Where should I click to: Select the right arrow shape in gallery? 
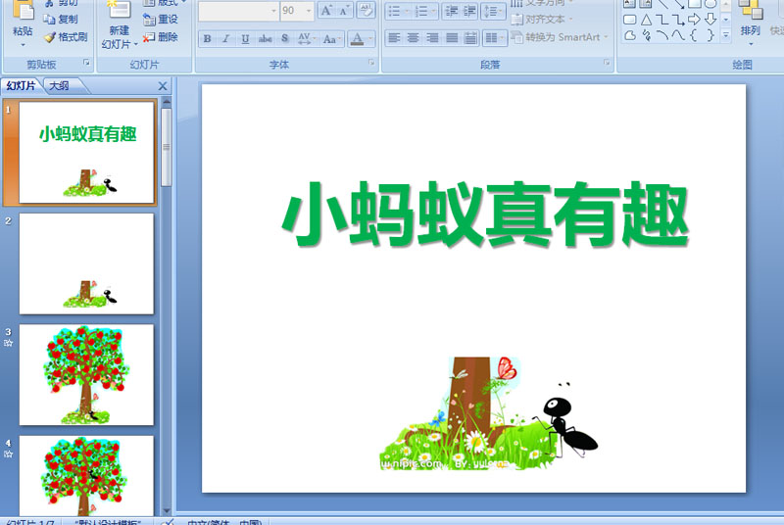click(694, 19)
